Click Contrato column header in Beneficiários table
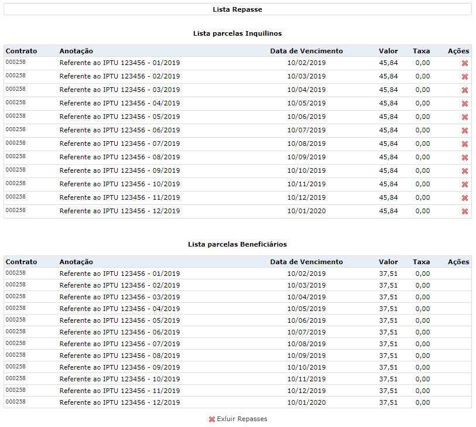 21,262
